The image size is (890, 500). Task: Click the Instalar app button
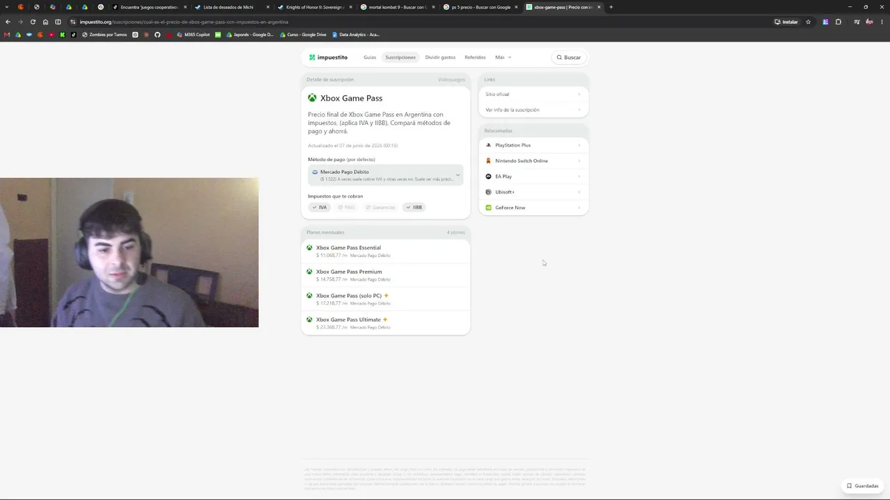(x=786, y=22)
